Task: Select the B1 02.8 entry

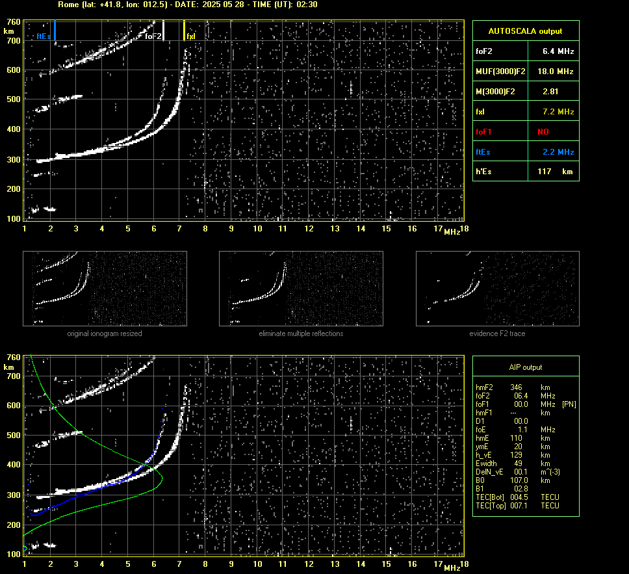Action: coord(502,488)
